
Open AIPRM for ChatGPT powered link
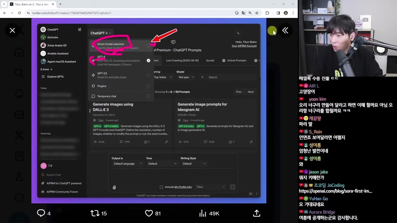point(61,183)
